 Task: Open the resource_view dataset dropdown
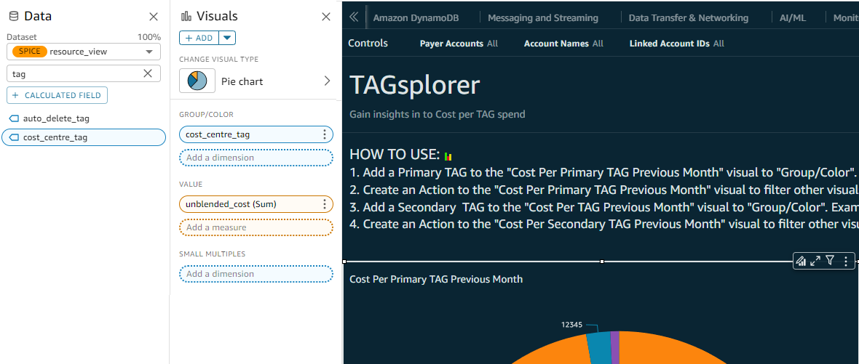point(84,52)
